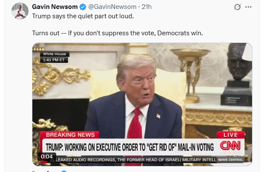
Task: Click the blue verified badge
Action: point(83,7)
